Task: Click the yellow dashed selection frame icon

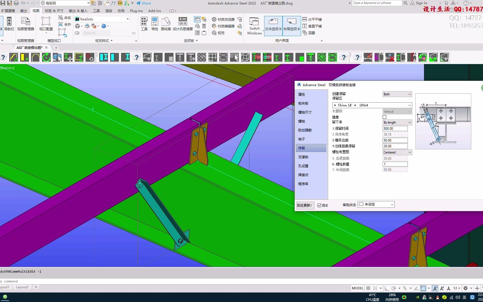Action: (x=79, y=58)
